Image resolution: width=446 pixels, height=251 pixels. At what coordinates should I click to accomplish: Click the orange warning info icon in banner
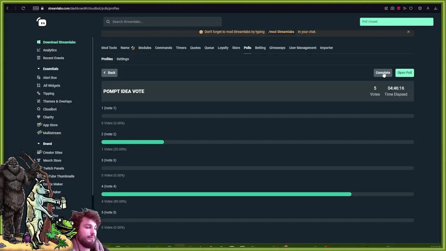[201, 32]
